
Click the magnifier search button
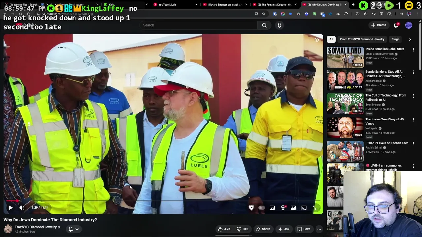[x=264, y=25]
